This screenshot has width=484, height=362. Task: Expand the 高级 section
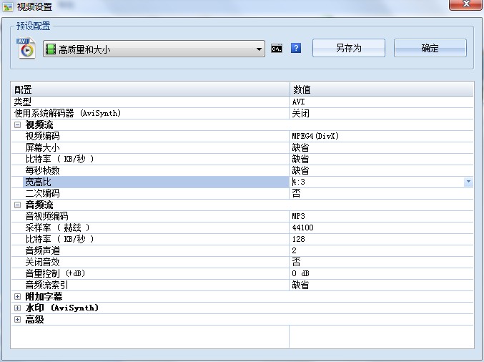click(18, 319)
